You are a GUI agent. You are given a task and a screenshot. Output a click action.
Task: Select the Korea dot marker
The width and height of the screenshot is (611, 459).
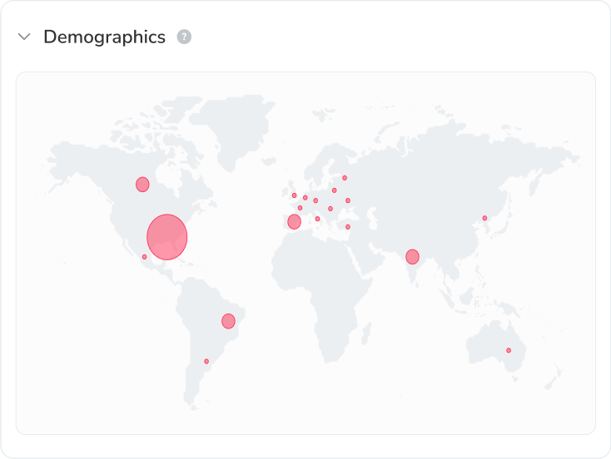[x=484, y=218]
